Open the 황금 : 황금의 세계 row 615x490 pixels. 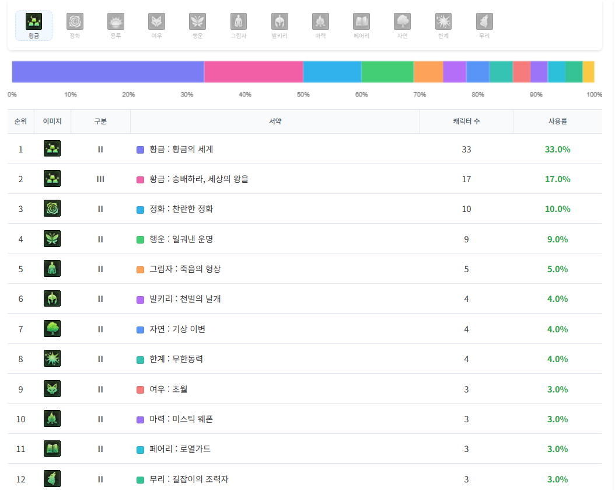[x=181, y=150]
